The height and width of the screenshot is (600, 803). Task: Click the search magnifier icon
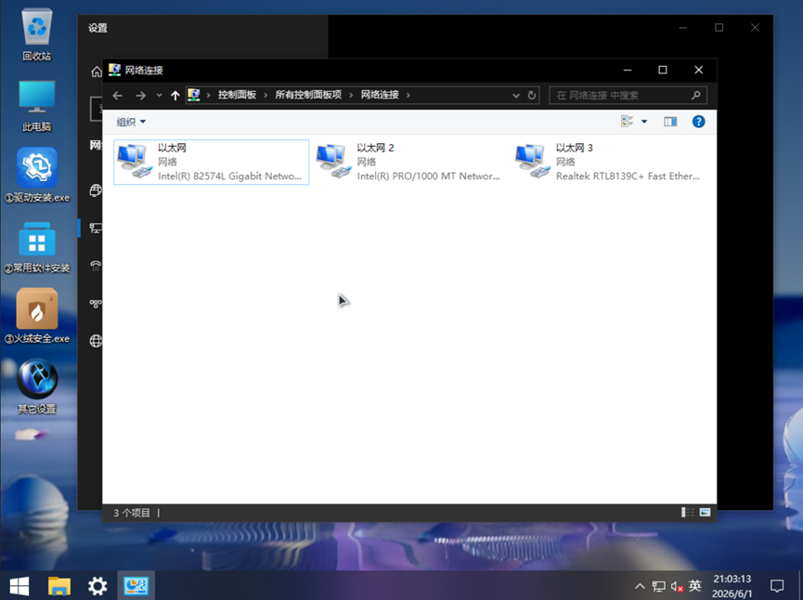(x=695, y=96)
